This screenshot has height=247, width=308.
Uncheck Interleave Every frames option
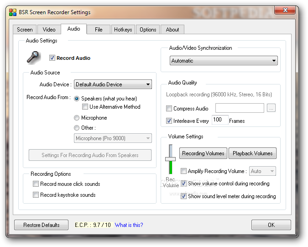click(x=169, y=121)
